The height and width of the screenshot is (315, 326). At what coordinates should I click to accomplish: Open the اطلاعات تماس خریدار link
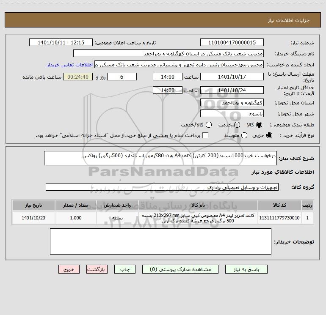(x=70, y=65)
